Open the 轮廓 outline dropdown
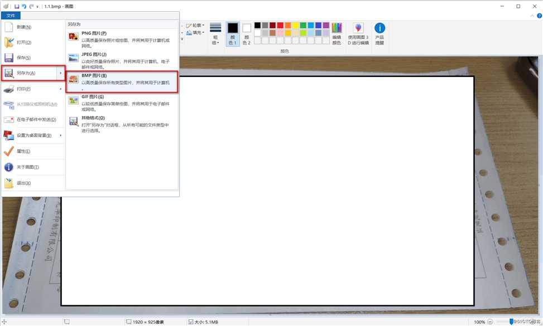Screen dimensions: 543x326 pyautogui.click(x=195, y=25)
